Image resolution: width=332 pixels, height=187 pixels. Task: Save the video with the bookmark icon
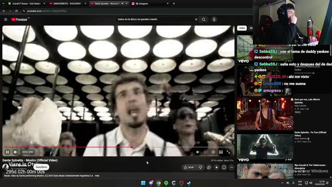(224, 168)
